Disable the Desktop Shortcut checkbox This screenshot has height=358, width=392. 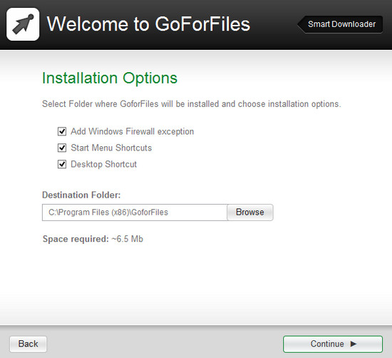pos(62,164)
